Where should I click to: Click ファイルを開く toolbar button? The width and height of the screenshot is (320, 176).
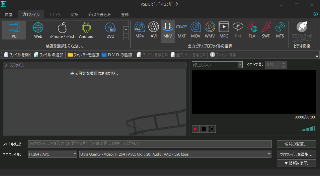[x=18, y=55]
